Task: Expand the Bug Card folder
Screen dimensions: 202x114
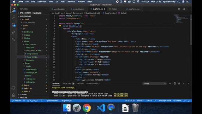Action: pos(30,47)
